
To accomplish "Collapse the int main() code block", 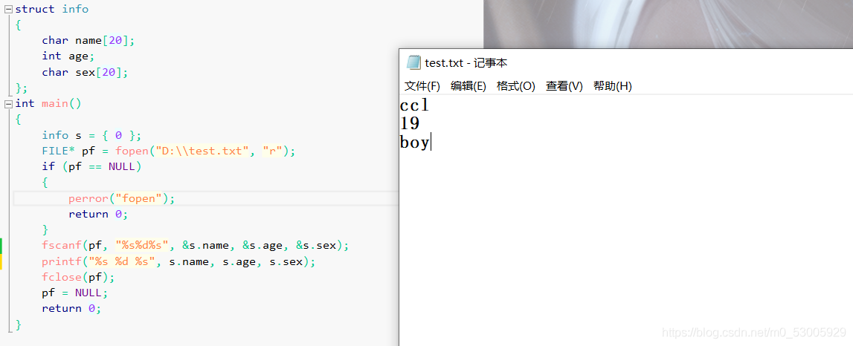I will [x=8, y=103].
